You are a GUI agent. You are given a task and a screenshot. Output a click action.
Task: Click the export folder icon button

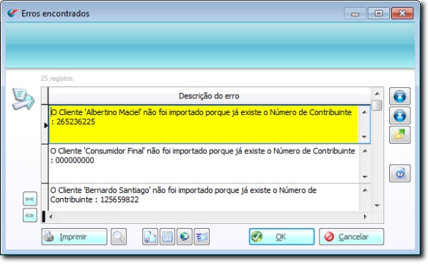(399, 135)
